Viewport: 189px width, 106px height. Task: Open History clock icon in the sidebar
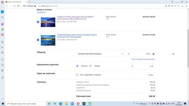coord(2,65)
